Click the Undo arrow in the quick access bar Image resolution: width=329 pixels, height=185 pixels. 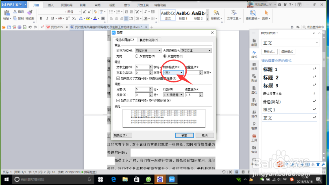(30, 27)
